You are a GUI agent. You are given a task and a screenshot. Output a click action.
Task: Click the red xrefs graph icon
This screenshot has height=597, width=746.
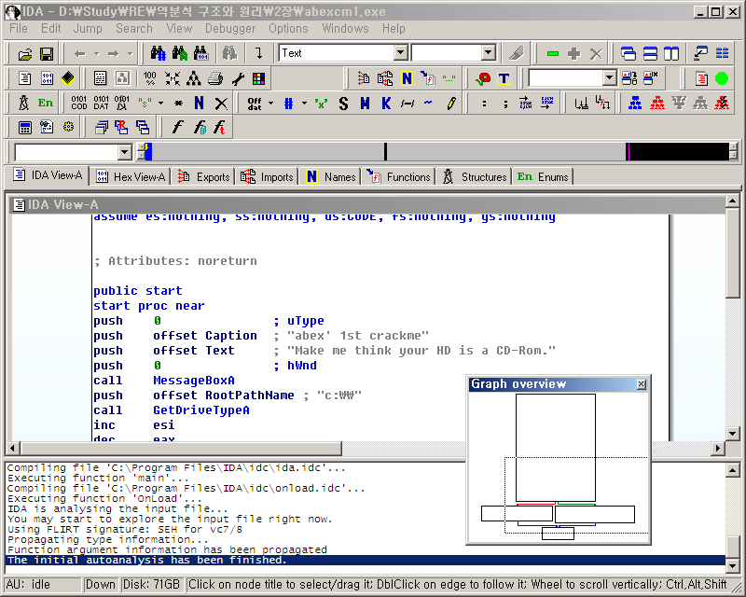tap(657, 103)
